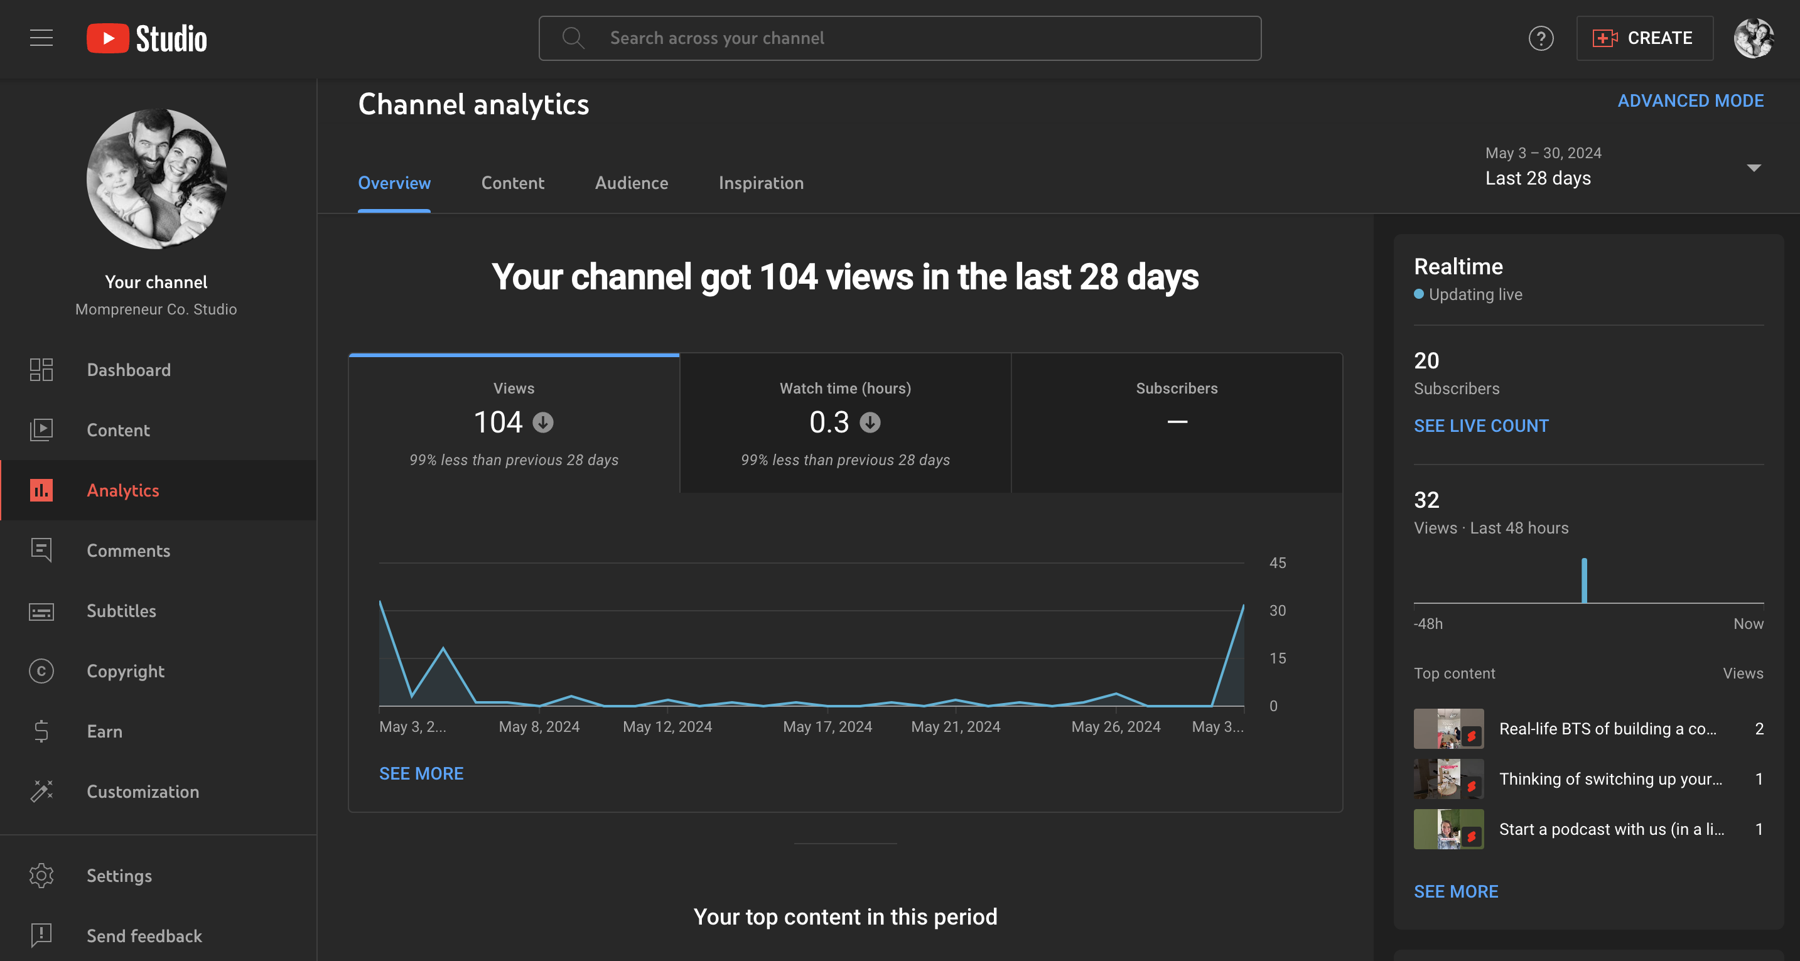Viewport: 1800px width, 961px height.
Task: Open the Settings gear icon
Action: pyautogui.click(x=41, y=876)
